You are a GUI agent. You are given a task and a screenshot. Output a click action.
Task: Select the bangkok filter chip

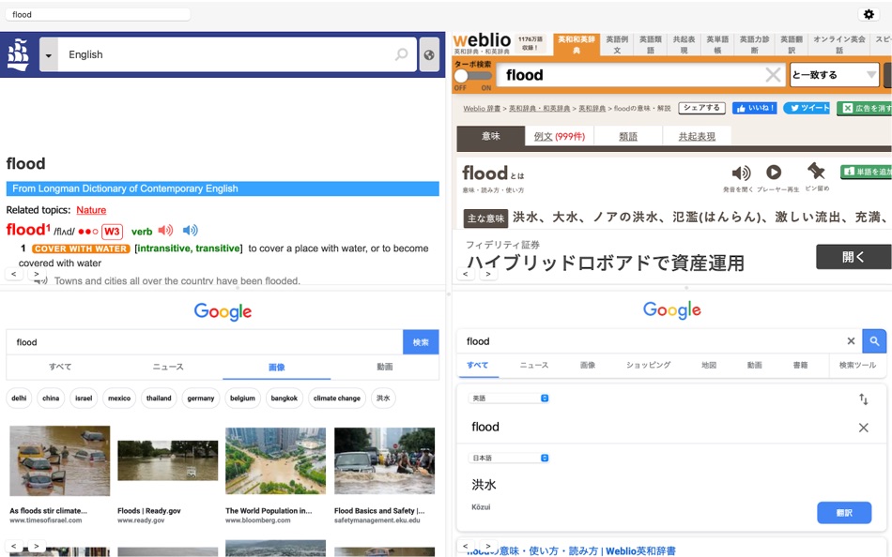(x=284, y=398)
